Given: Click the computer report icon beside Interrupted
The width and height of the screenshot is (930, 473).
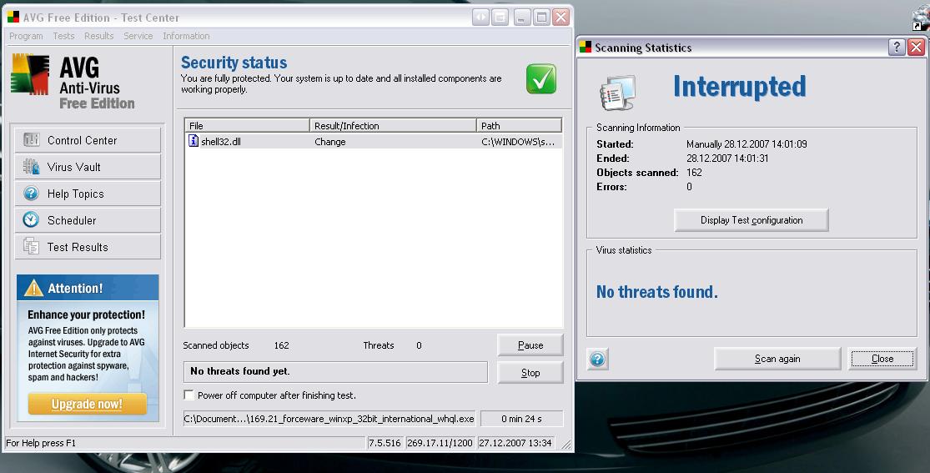Looking at the screenshot, I should pos(617,93).
